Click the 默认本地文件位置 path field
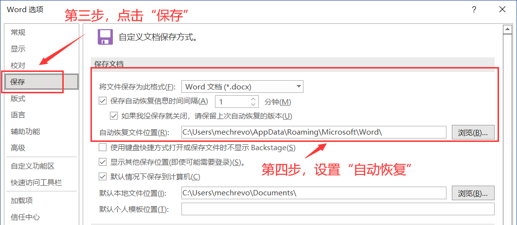The image size is (517, 225). (x=314, y=193)
